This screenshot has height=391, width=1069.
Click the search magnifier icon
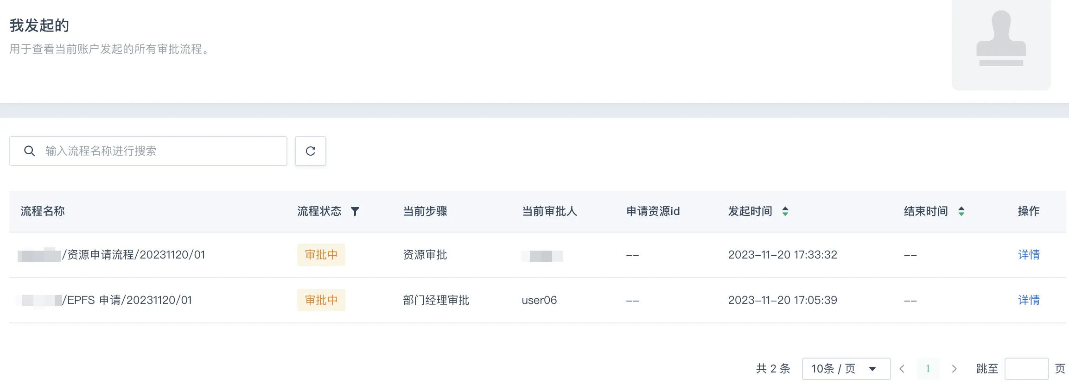(x=29, y=151)
